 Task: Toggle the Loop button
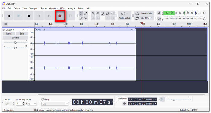(x=71, y=16)
